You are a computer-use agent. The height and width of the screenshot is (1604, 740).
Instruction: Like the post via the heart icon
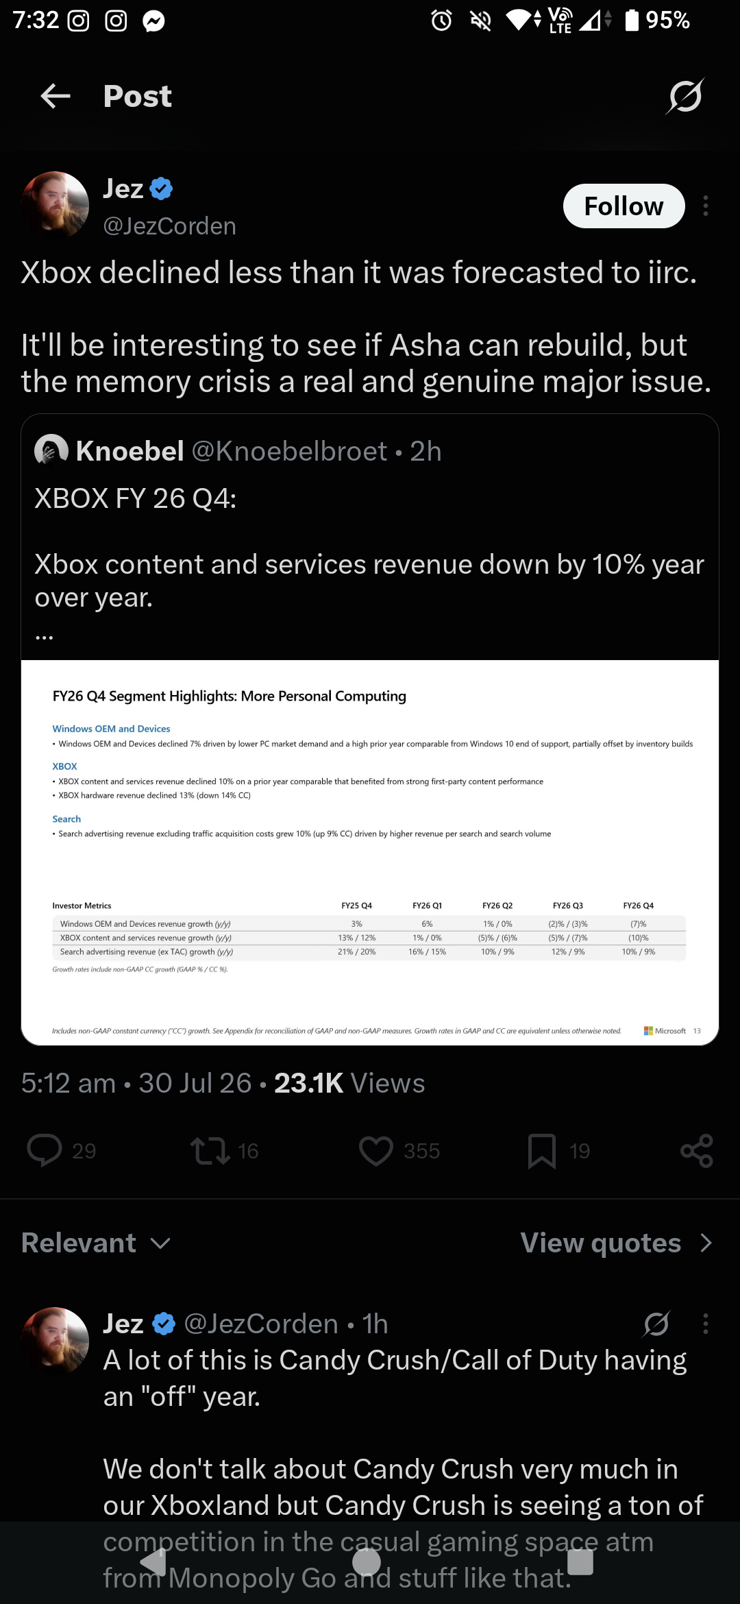coord(376,1150)
